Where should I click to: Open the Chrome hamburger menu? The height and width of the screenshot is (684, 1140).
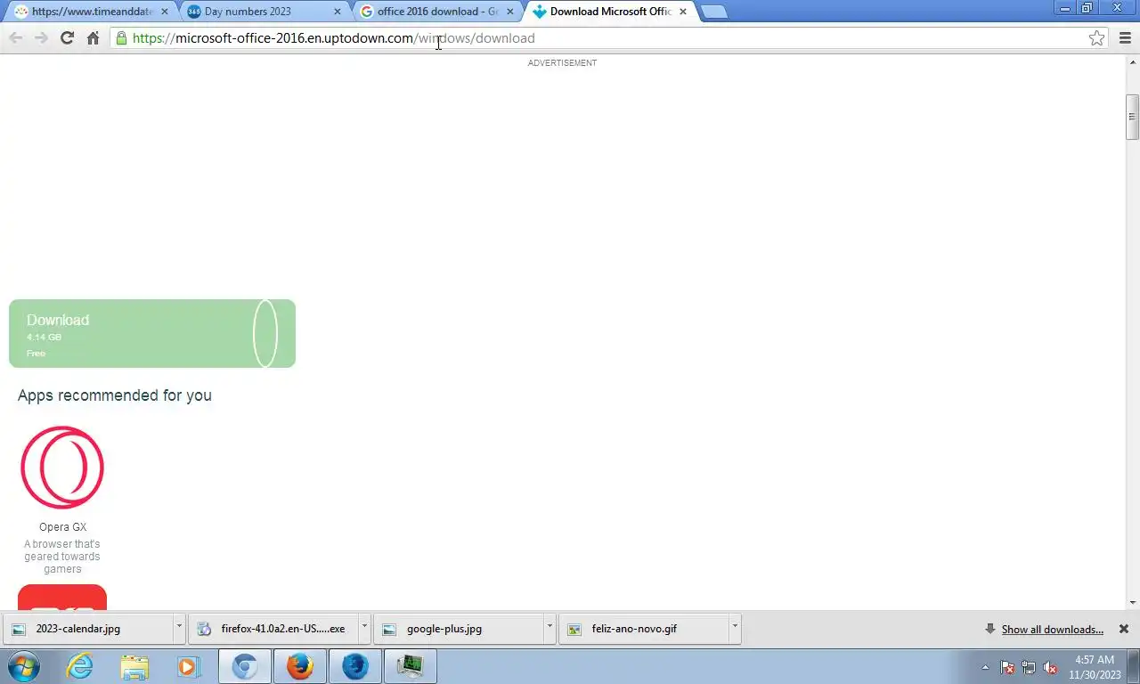point(1125,38)
